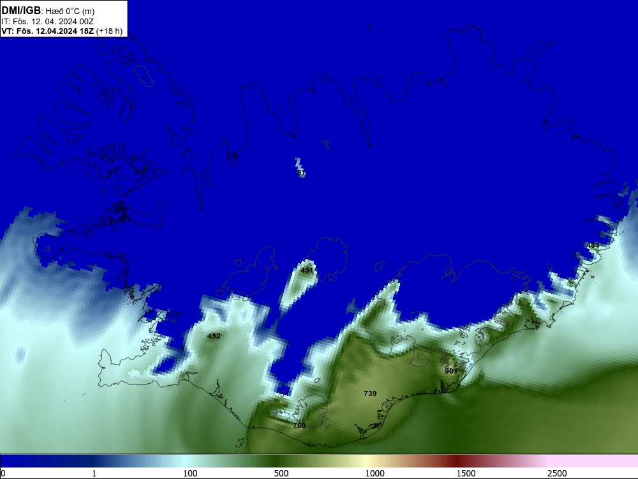Click the 452 height label
The width and height of the screenshot is (638, 479).
pos(214,336)
